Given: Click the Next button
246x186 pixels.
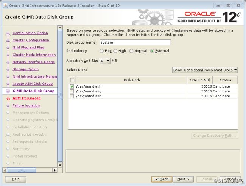Looking at the screenshot, I should (x=183, y=179).
